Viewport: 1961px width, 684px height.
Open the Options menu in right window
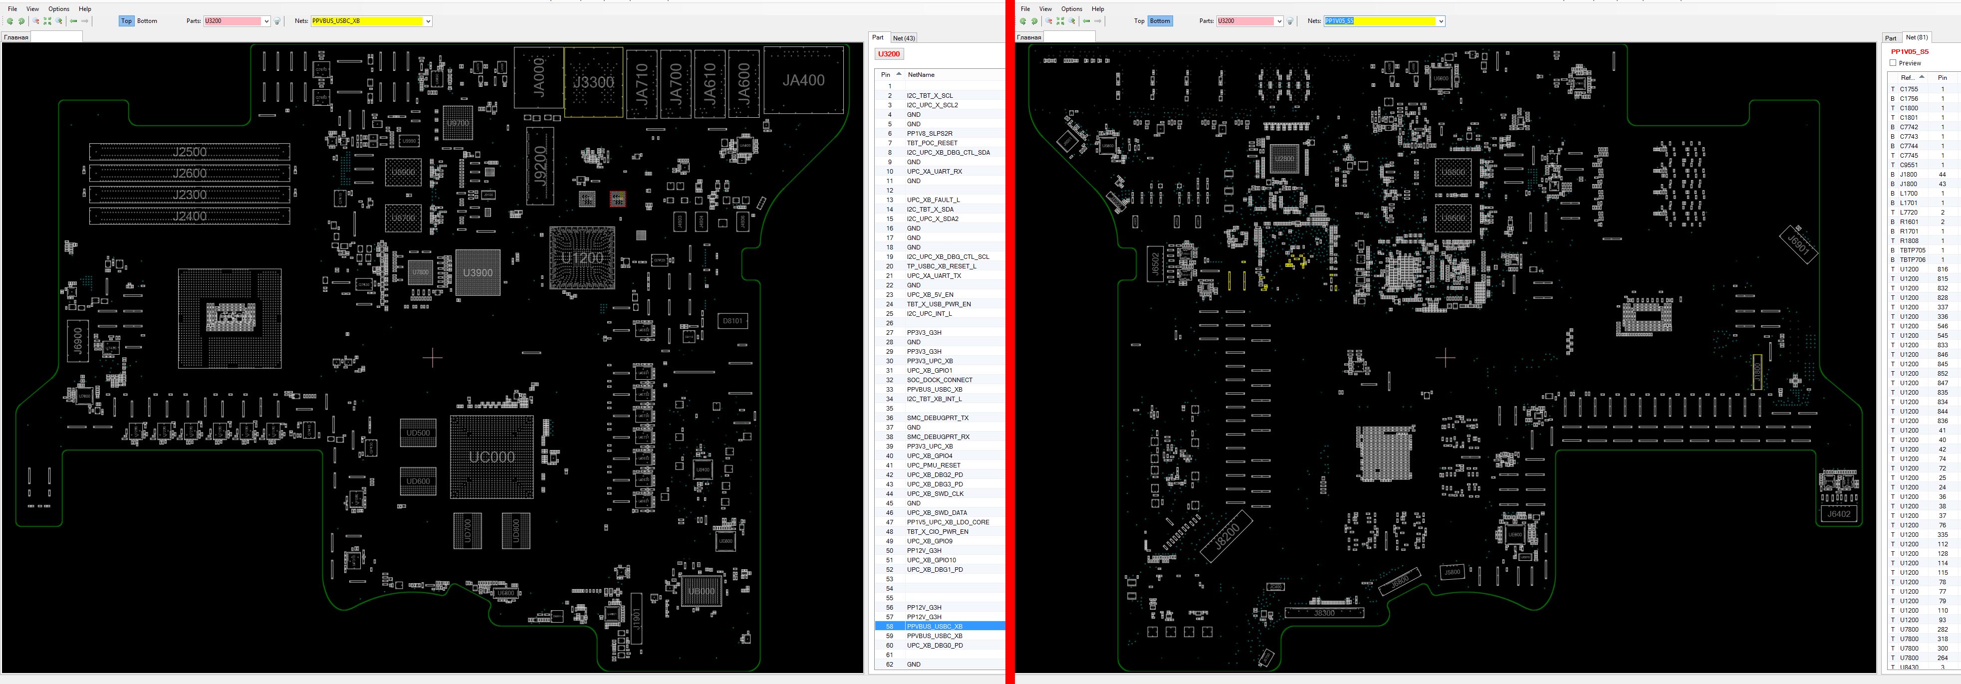(1072, 9)
